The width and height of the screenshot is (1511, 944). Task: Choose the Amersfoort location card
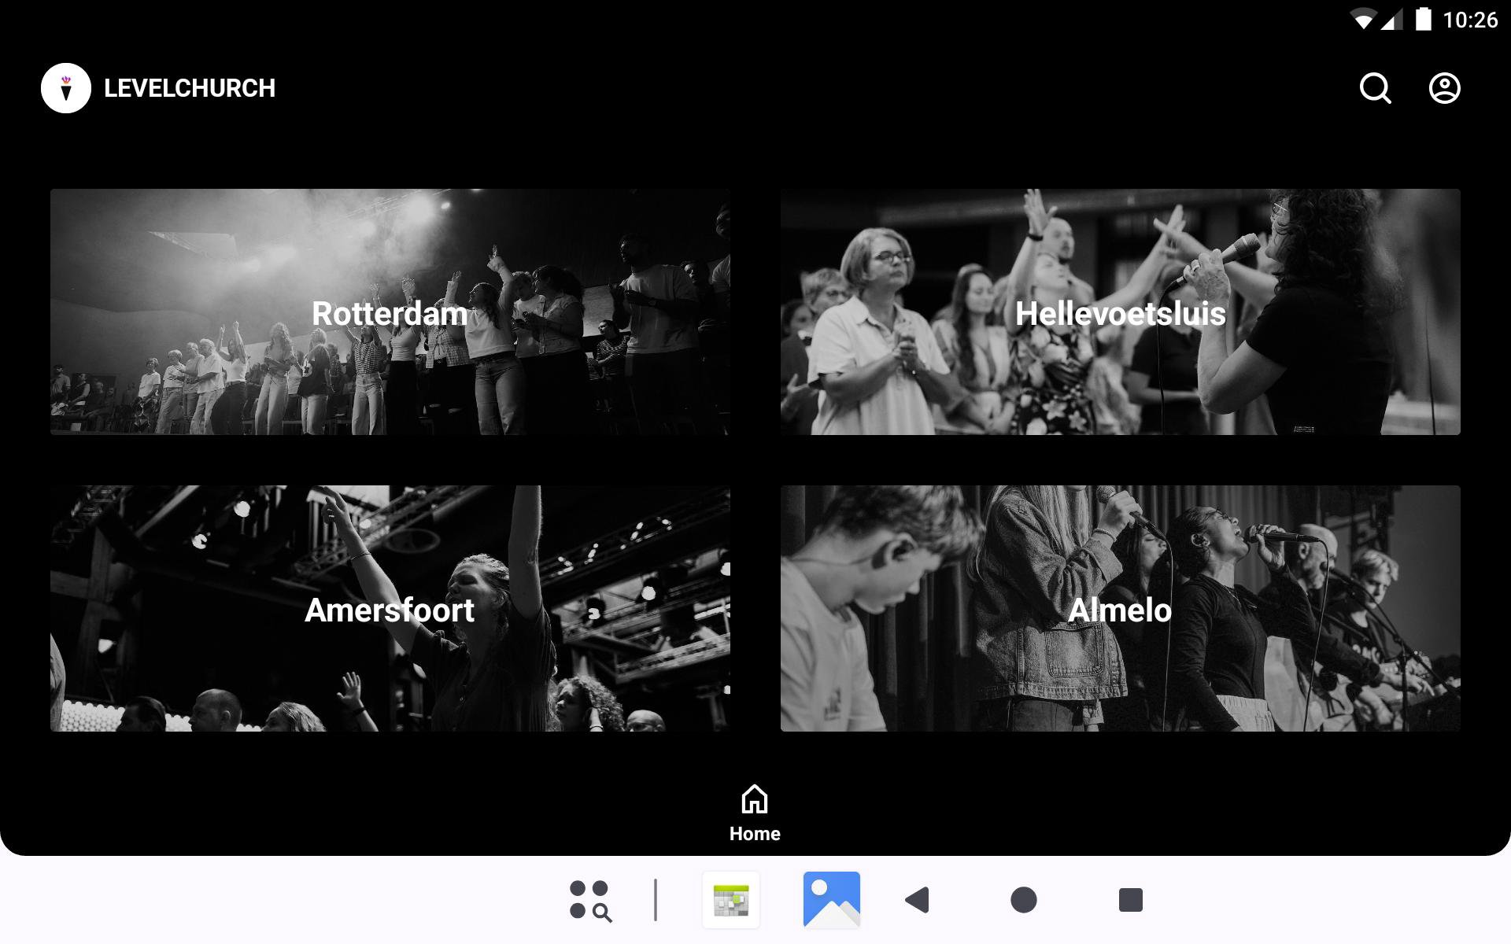click(x=390, y=608)
